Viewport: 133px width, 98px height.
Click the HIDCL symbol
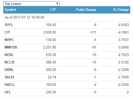[10, 85]
